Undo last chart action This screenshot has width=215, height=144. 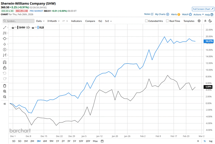pos(4,73)
